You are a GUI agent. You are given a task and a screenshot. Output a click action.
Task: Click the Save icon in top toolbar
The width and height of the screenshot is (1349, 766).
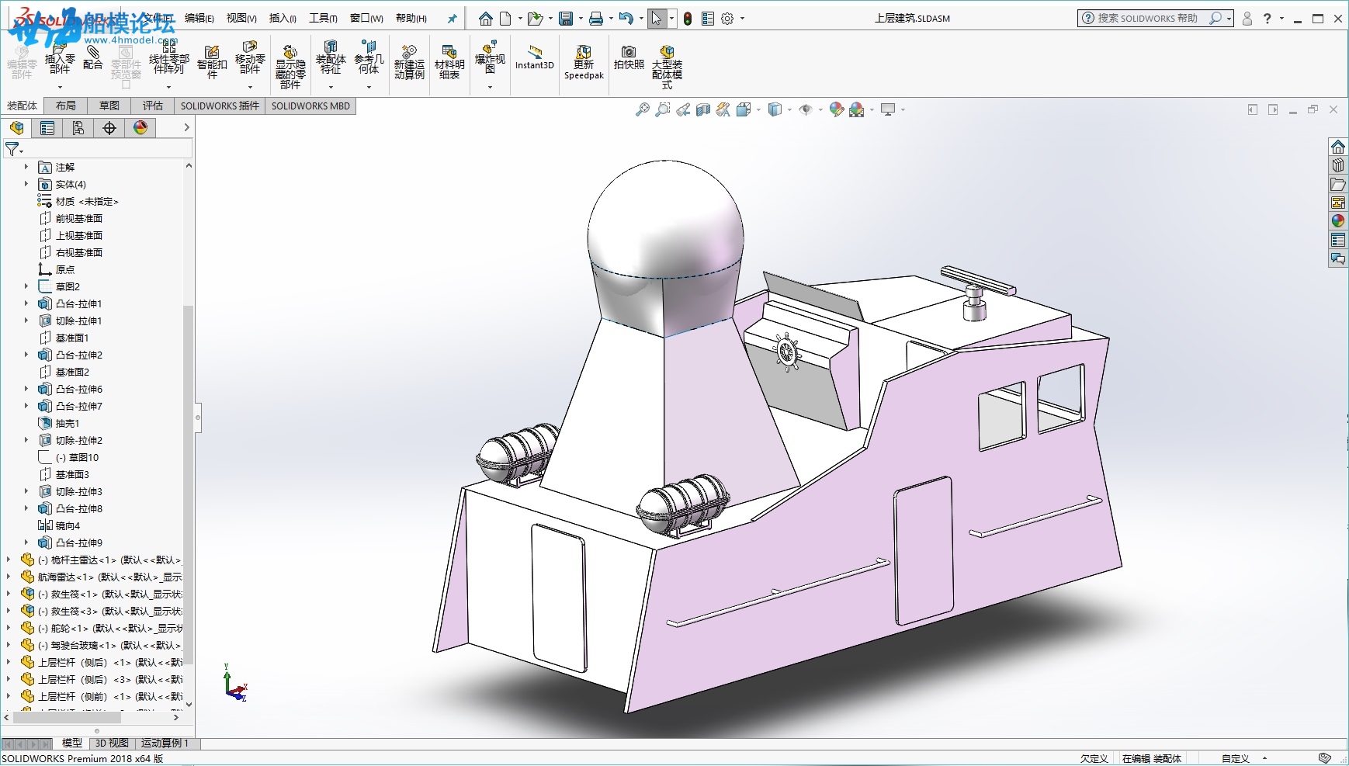tap(566, 18)
